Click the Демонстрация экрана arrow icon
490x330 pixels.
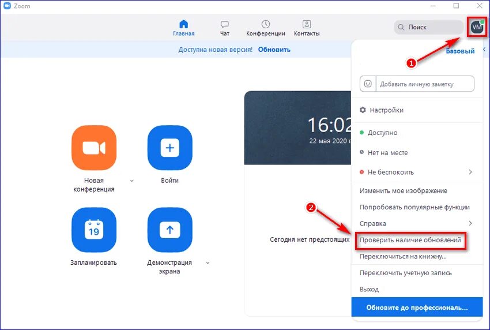pos(169,230)
